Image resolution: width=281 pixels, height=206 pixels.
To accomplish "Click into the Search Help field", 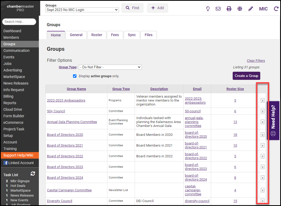I will [x=19, y=22].
